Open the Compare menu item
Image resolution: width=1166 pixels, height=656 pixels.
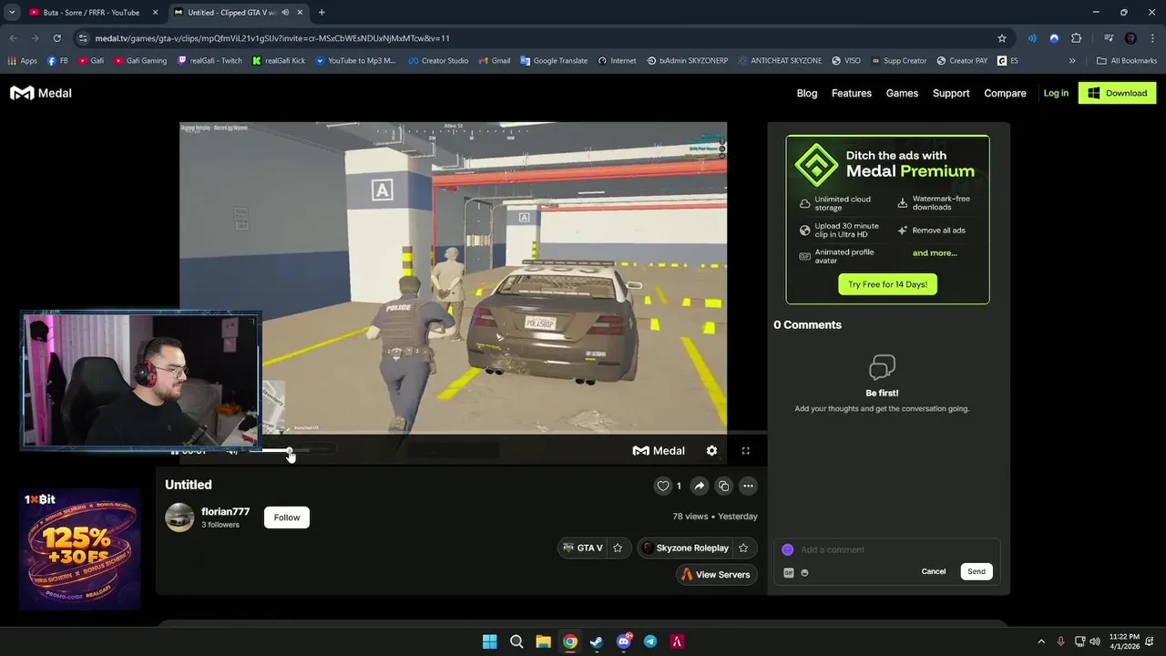tap(1005, 93)
